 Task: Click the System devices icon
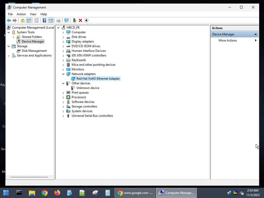pyautogui.click(x=68, y=111)
